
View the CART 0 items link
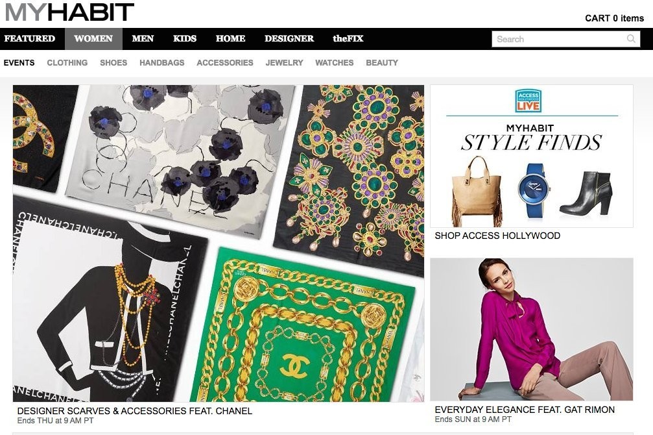(x=614, y=18)
